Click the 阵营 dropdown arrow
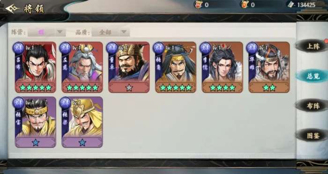The image size is (328, 174). [60, 32]
